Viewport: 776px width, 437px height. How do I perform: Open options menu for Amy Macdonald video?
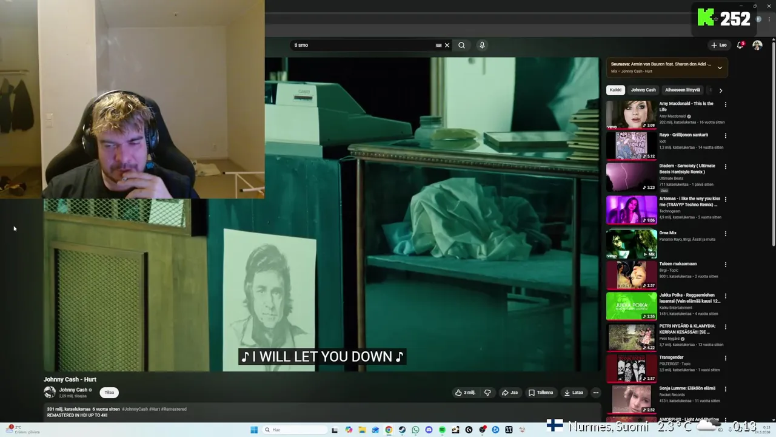tap(725, 104)
